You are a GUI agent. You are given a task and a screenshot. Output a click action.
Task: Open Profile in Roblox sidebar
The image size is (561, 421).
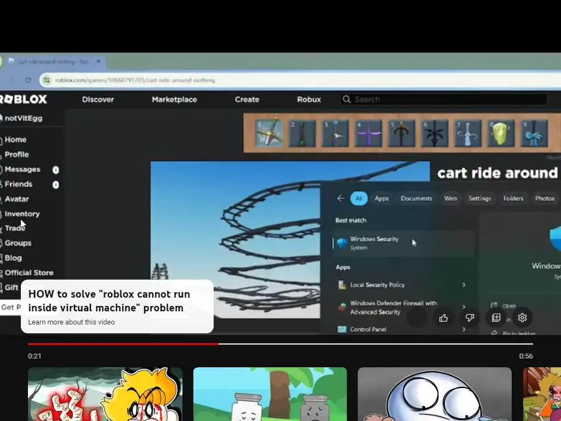(16, 154)
